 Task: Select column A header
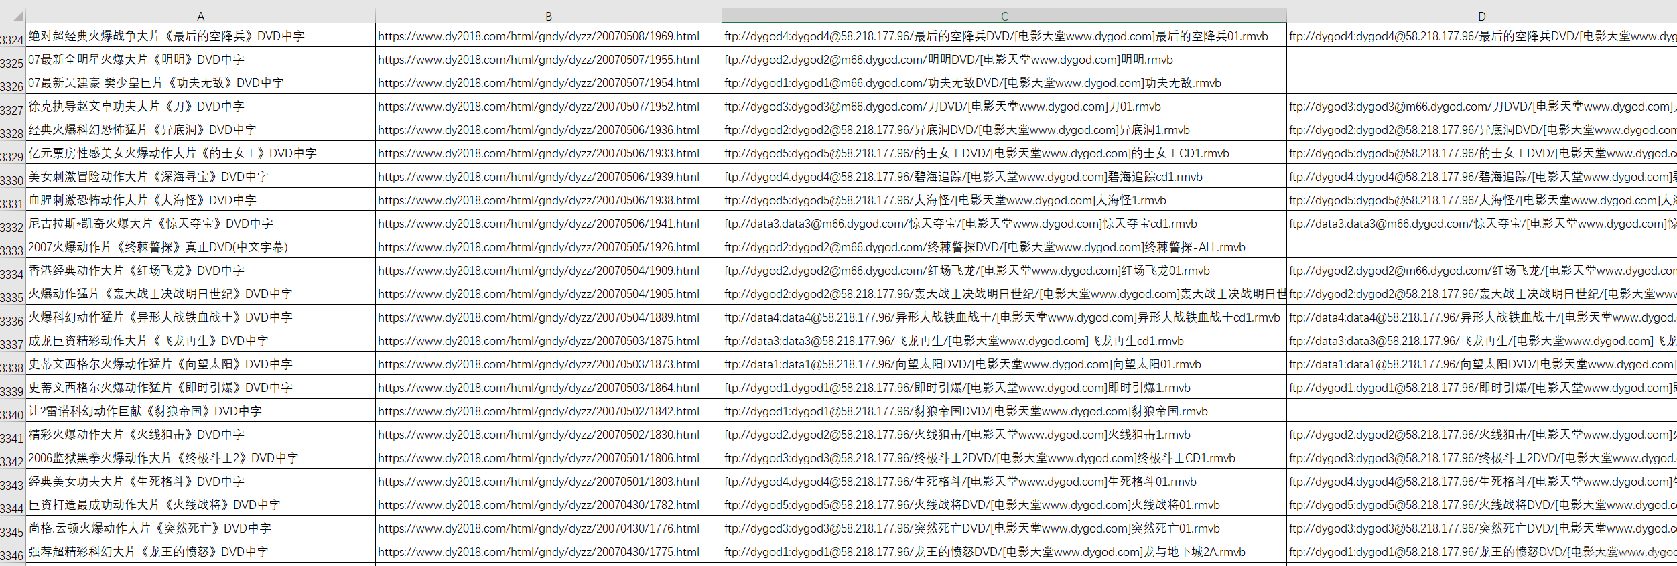(200, 16)
